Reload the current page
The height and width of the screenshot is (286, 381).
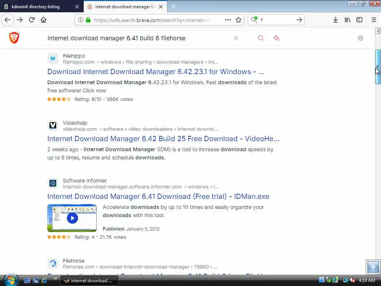[32, 20]
